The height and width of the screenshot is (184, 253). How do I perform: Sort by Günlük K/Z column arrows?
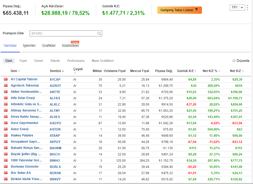pyautogui.click(x=196, y=71)
